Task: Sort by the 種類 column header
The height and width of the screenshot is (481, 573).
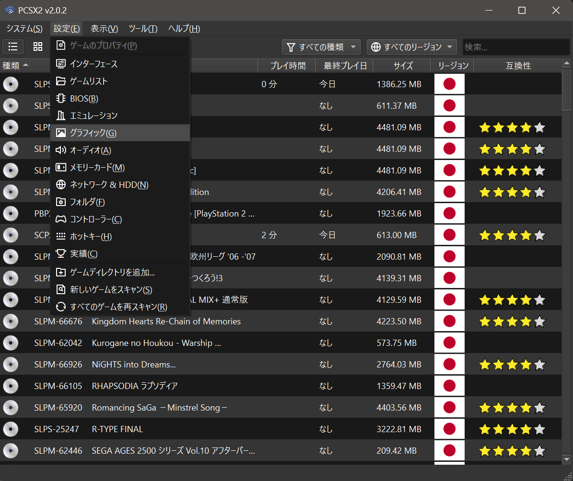Action: (15, 66)
